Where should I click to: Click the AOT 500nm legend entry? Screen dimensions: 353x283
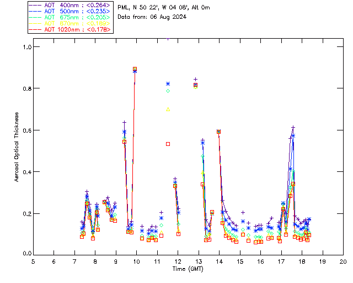69,11
